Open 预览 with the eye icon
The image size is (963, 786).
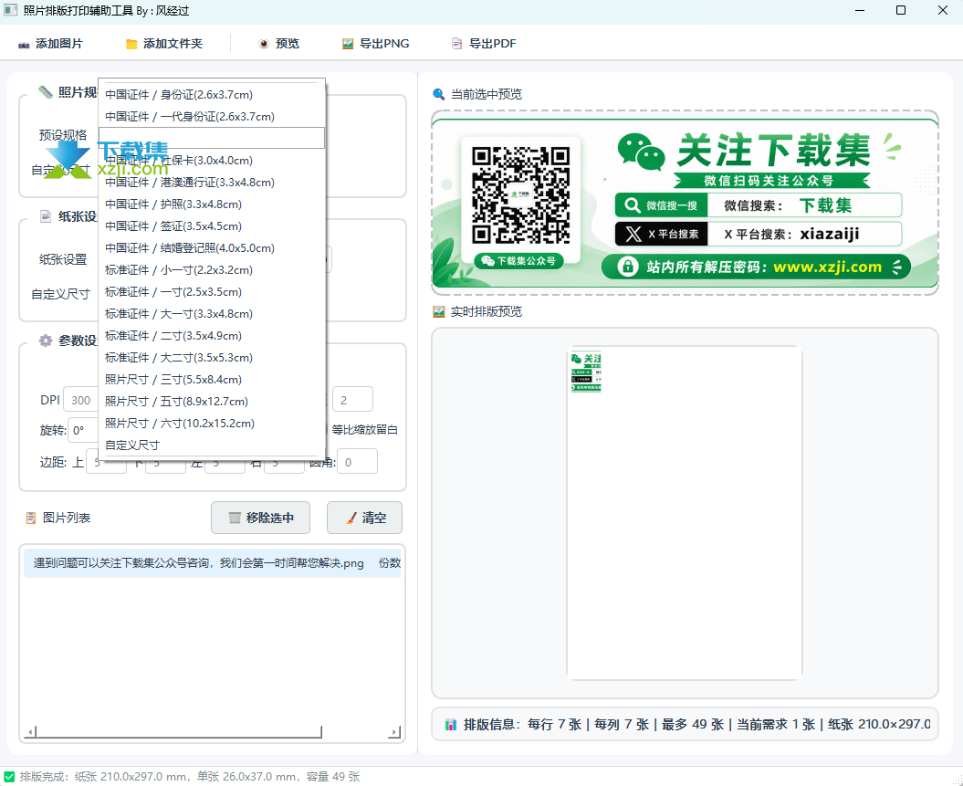point(278,44)
